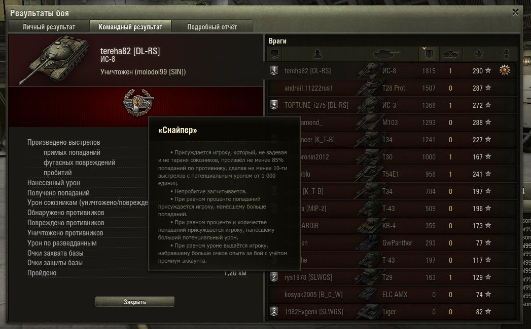
Task: Click the Закрыть button
Action: pos(135,302)
